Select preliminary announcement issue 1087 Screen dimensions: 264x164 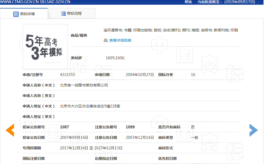point(64,127)
